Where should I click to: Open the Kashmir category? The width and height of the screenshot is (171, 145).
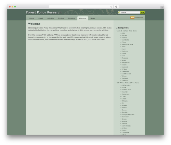(x=124, y=51)
